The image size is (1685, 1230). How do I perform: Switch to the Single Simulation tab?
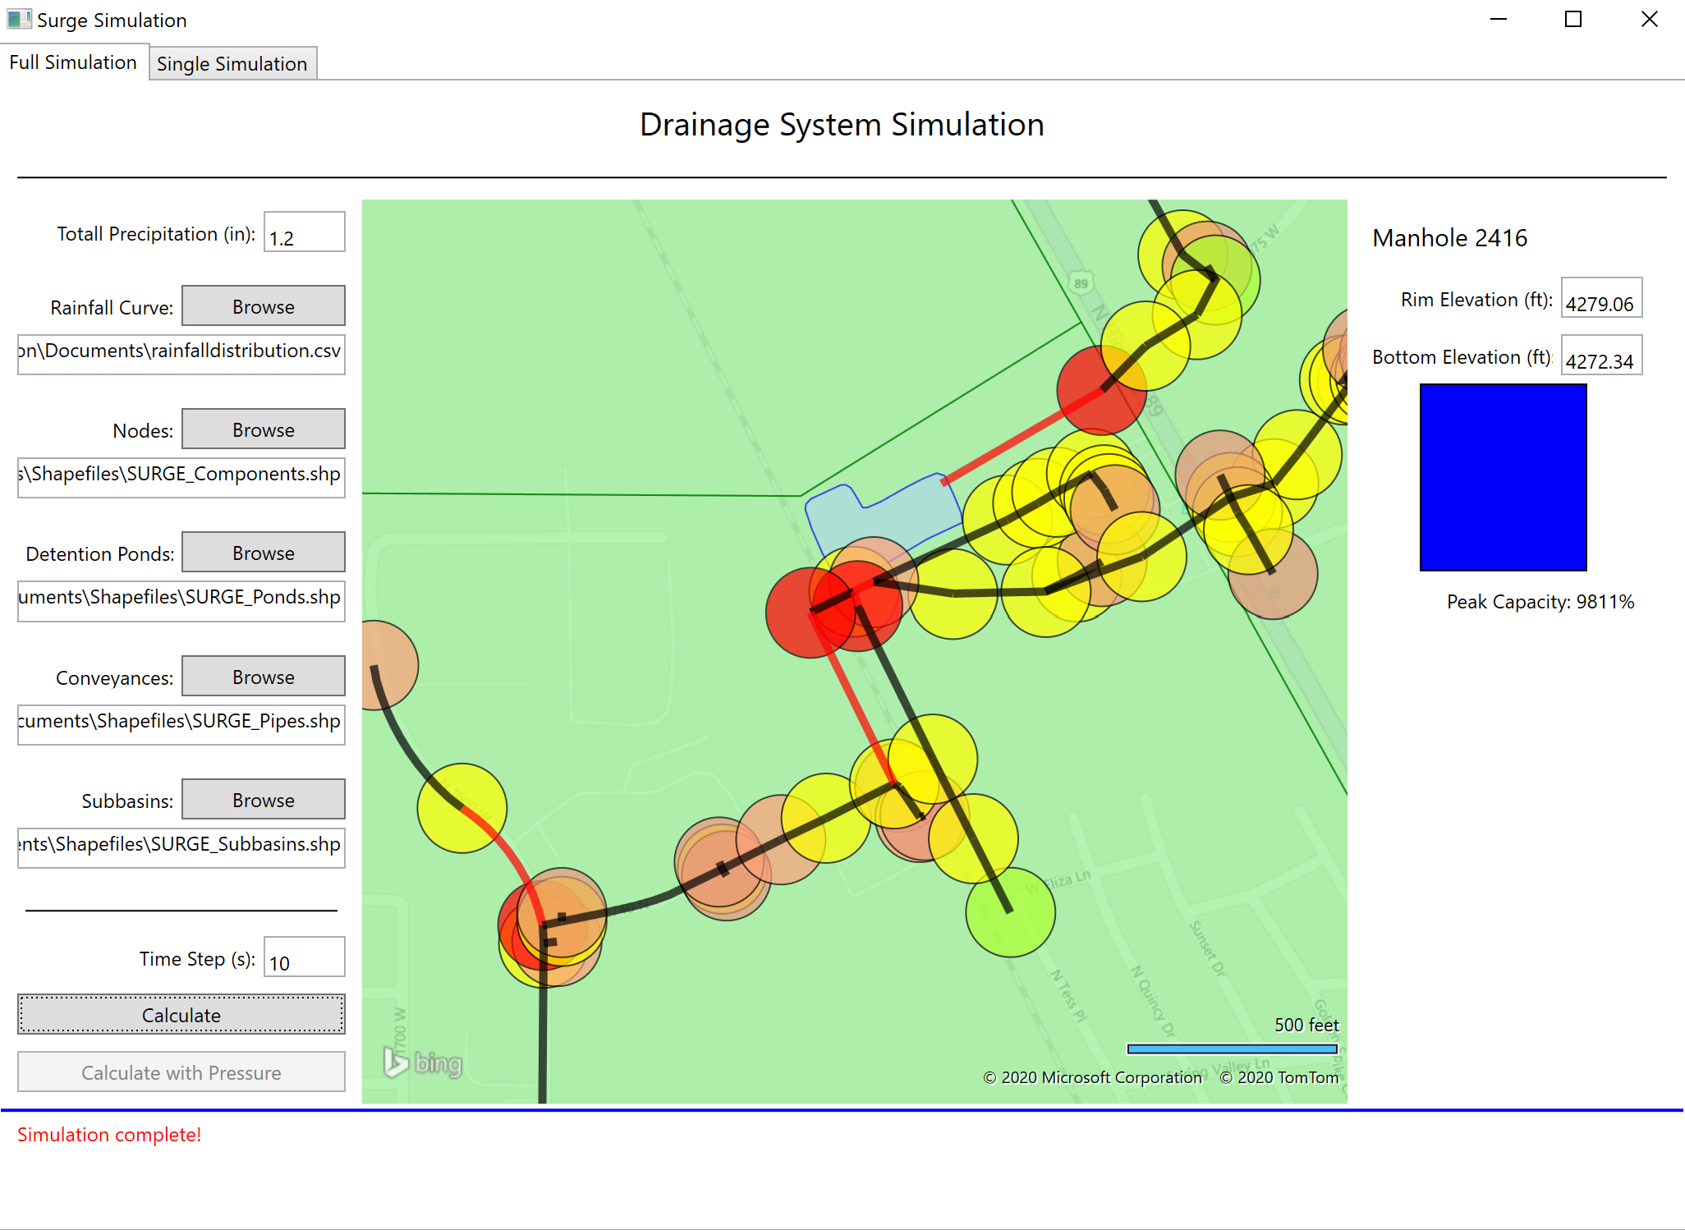(232, 63)
